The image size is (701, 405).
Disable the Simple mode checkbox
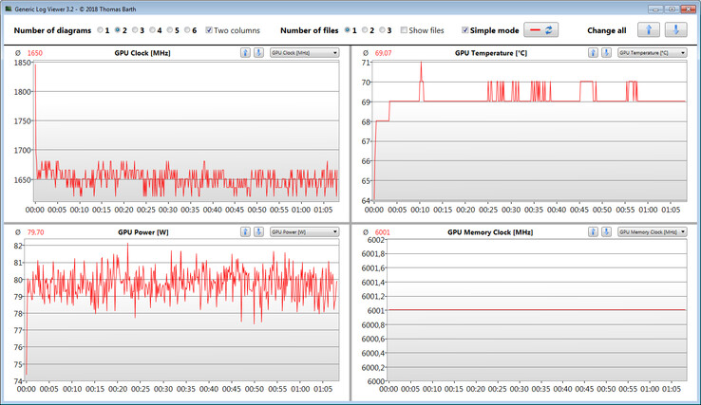click(465, 30)
